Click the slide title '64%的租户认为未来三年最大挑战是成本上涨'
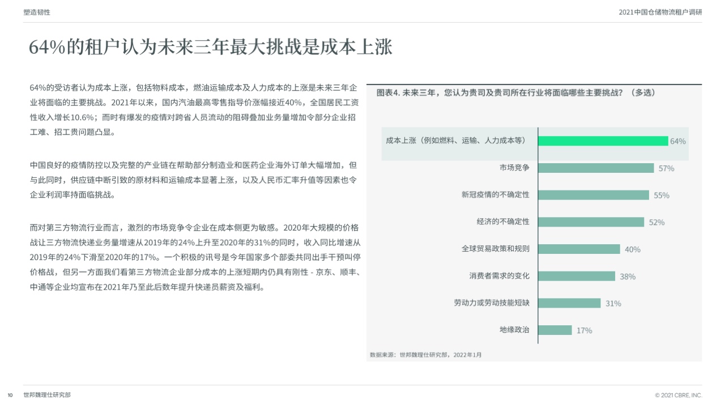This screenshot has height=408, width=725. tap(211, 48)
